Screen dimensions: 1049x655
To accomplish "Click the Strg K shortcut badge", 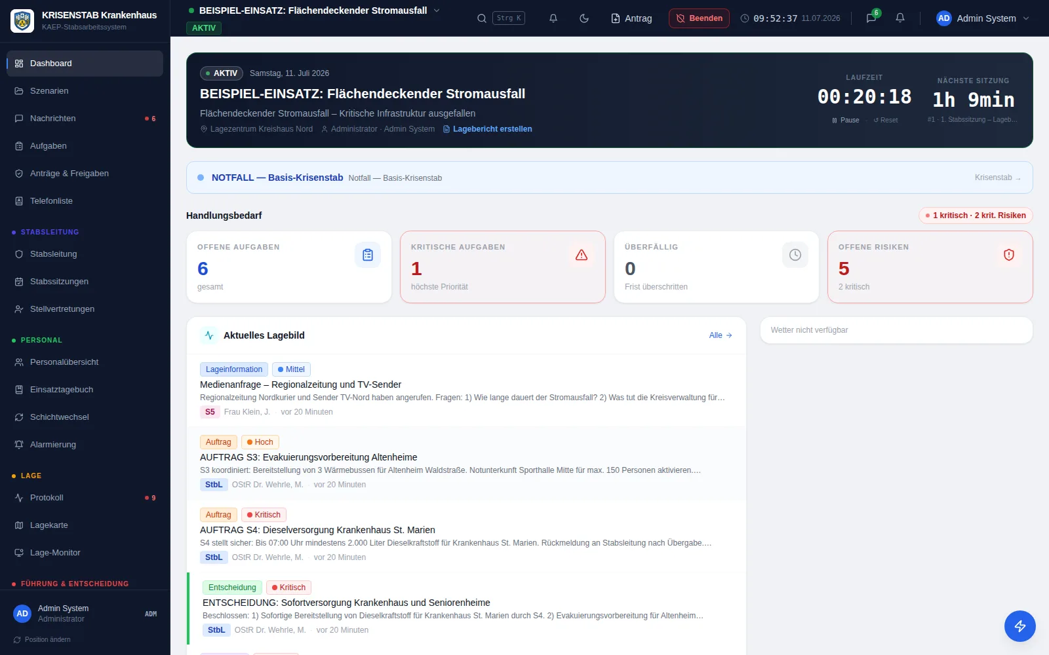I will coord(509,18).
